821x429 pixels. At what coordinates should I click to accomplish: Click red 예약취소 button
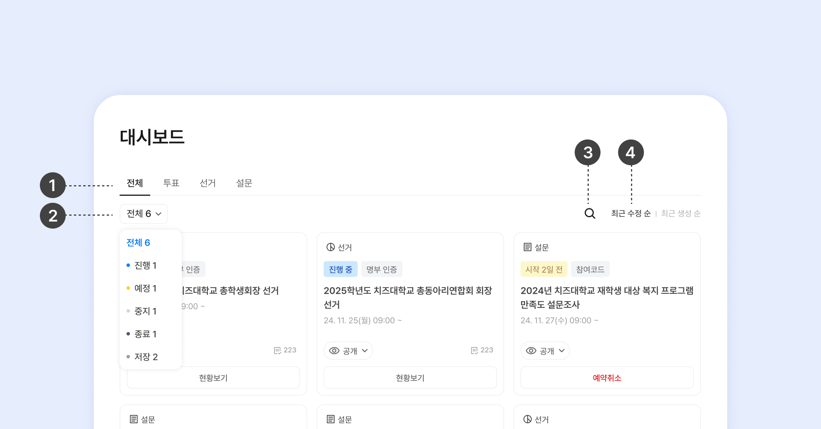coord(607,378)
